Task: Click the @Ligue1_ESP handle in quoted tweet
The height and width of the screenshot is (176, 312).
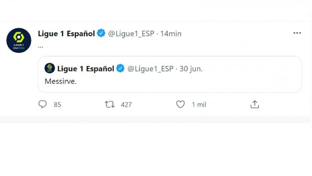Action: pyautogui.click(x=150, y=69)
